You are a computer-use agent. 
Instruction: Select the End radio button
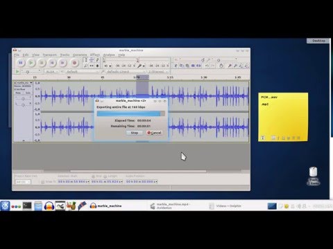click(94, 176)
